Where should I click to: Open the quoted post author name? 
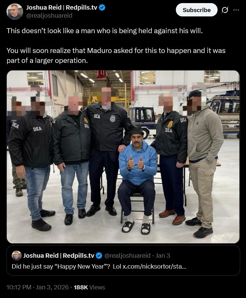59,256
